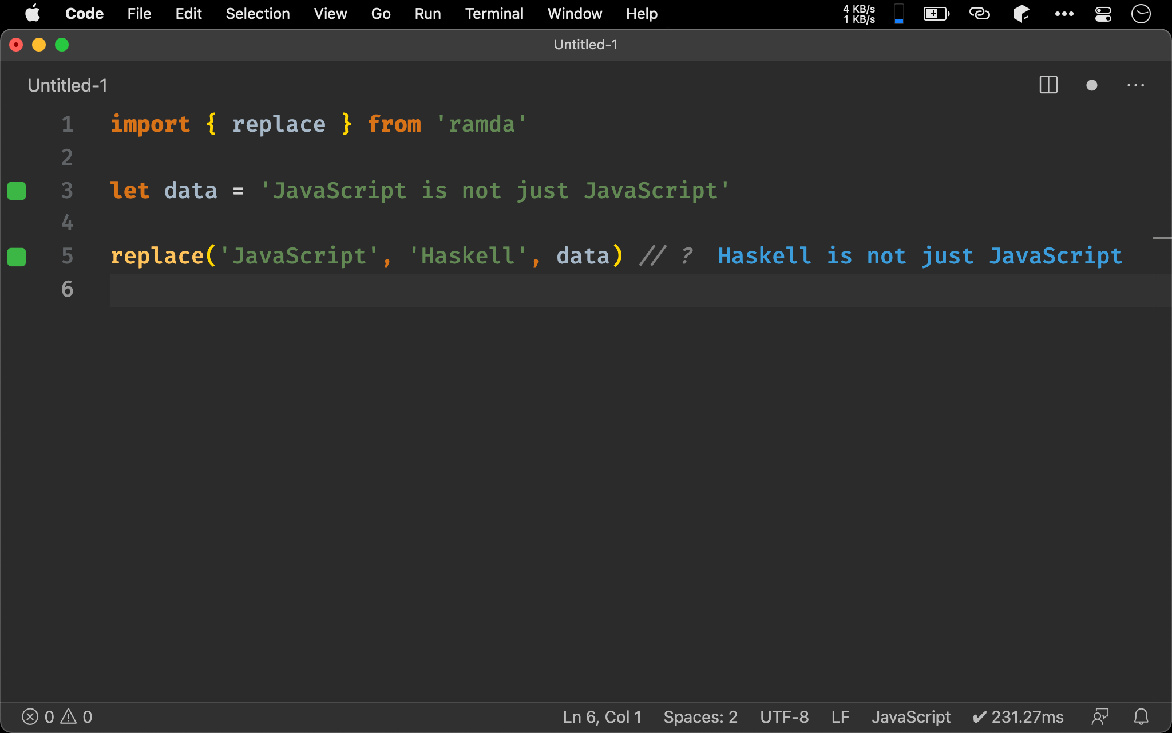Click line number 6 in the gutter
Viewport: 1172px width, 733px height.
click(67, 289)
